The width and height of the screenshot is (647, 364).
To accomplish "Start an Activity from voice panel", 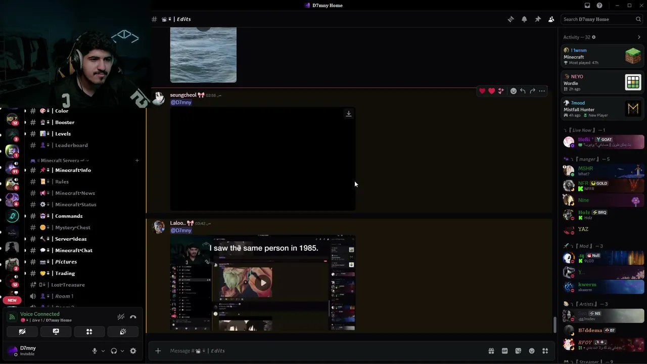I will 89,332.
